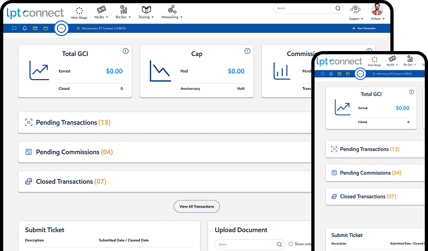Click the green mail envelope icon

click(35, 28)
